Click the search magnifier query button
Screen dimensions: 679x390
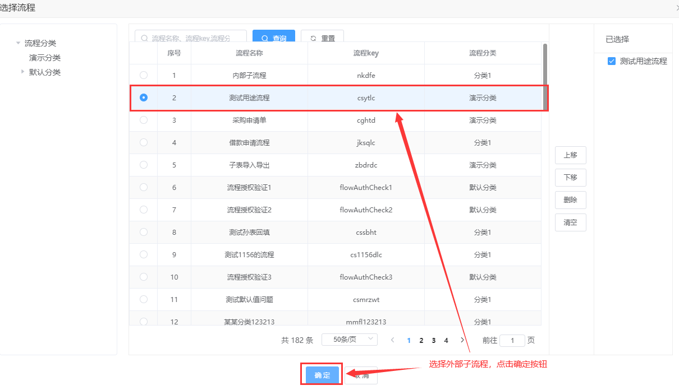point(273,38)
